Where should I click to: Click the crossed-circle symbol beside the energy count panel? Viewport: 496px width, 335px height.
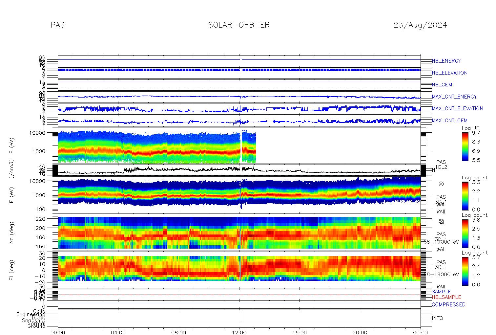[x=441, y=184]
